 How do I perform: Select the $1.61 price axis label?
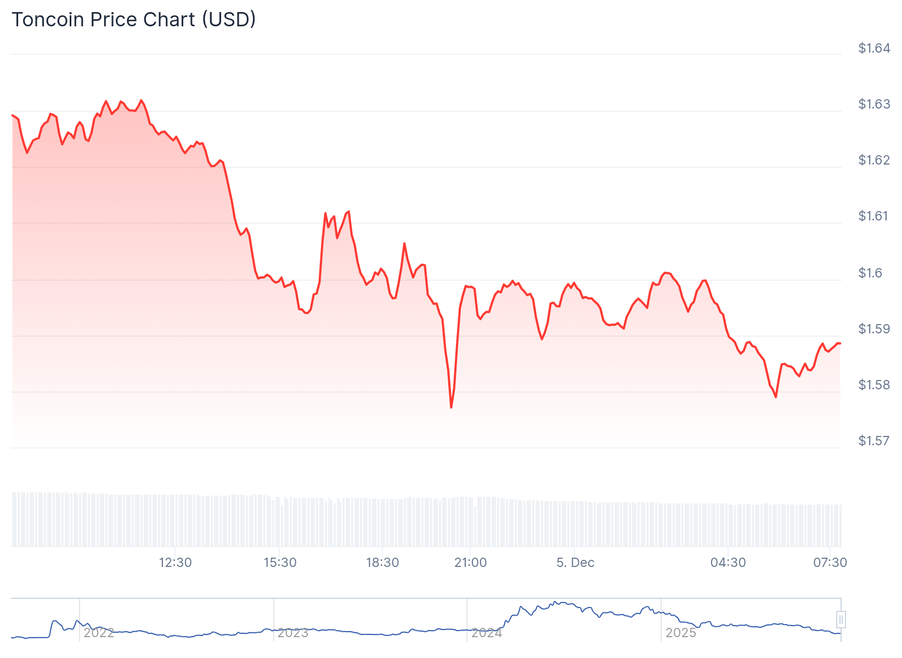874,216
